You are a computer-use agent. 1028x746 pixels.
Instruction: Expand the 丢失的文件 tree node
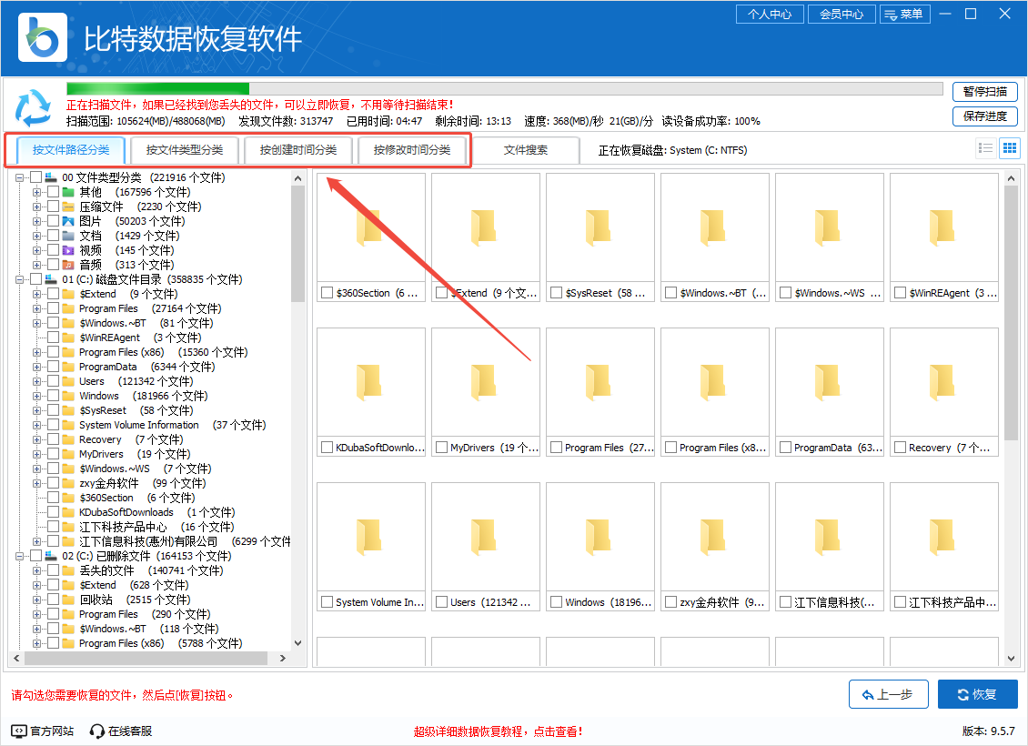tap(36, 571)
